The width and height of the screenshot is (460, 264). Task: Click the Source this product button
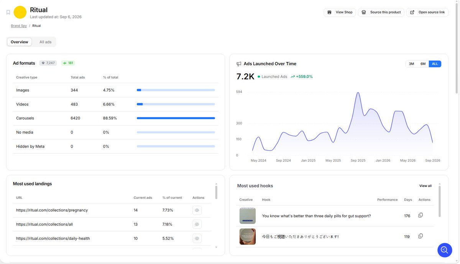[381, 12]
